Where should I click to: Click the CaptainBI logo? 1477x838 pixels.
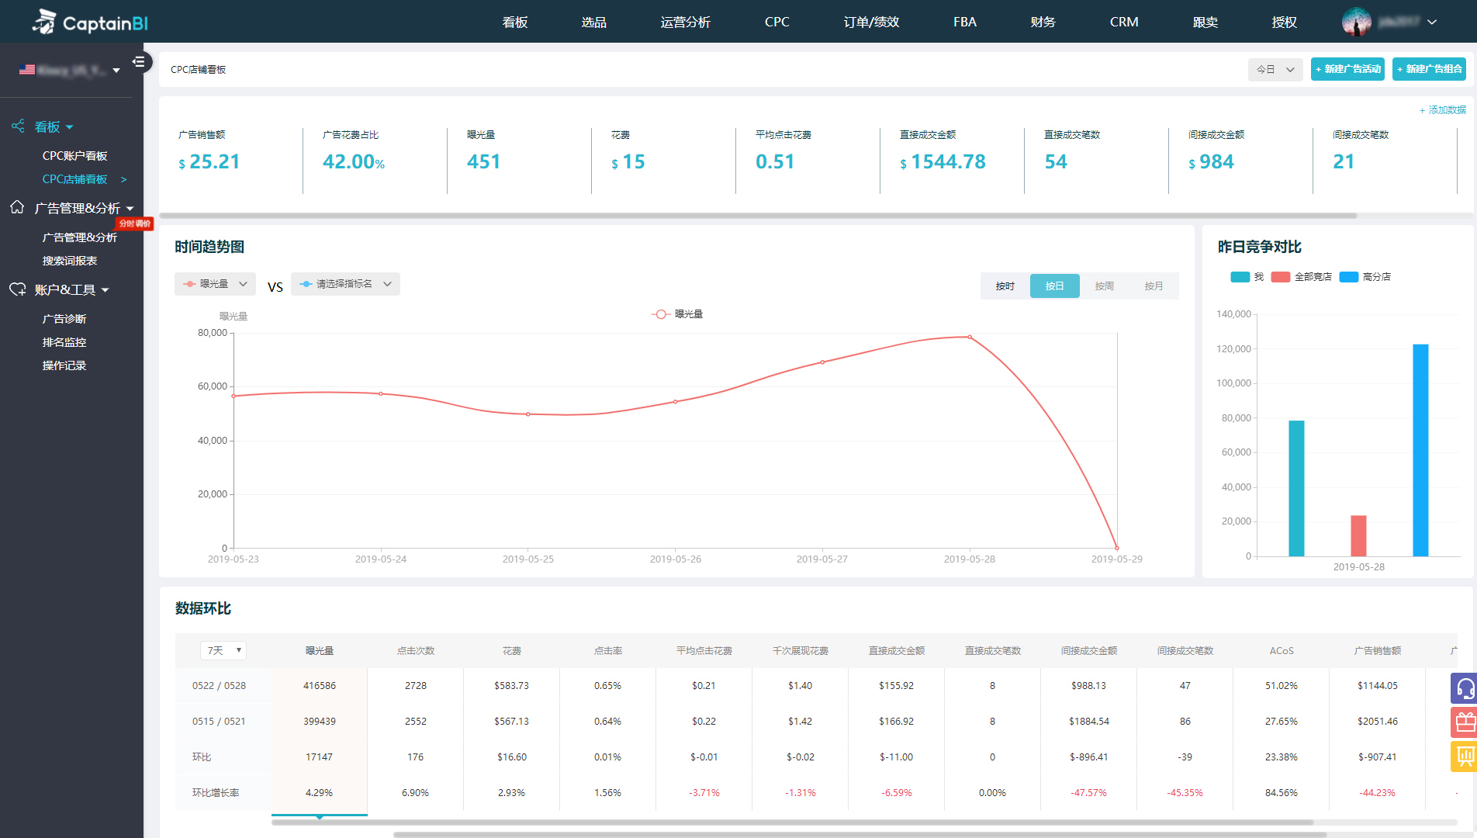click(x=90, y=23)
